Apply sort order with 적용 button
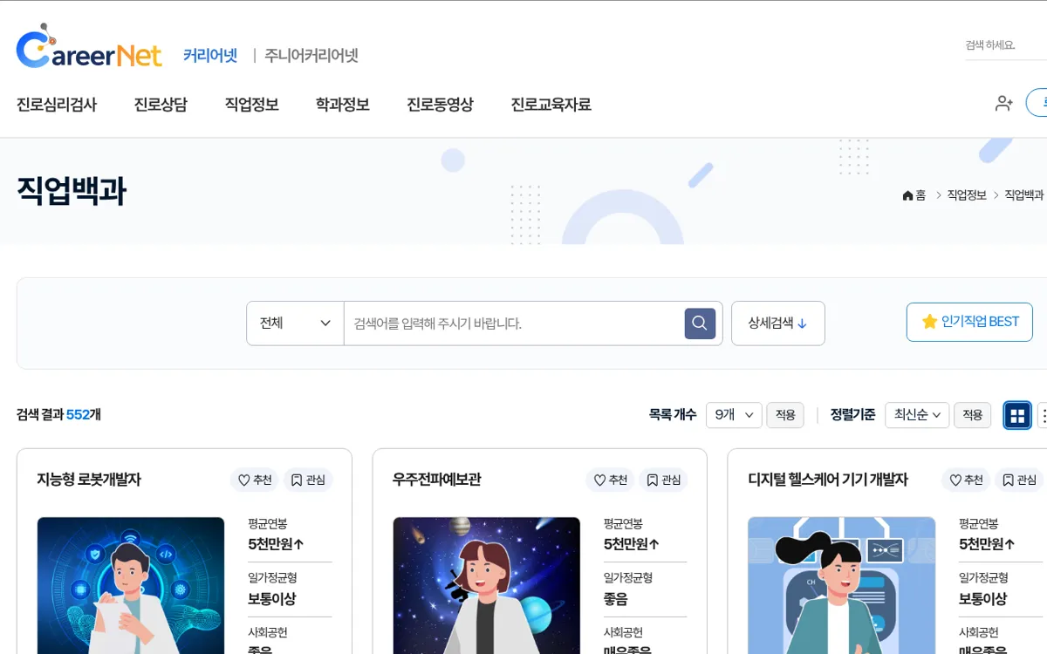 tap(972, 415)
